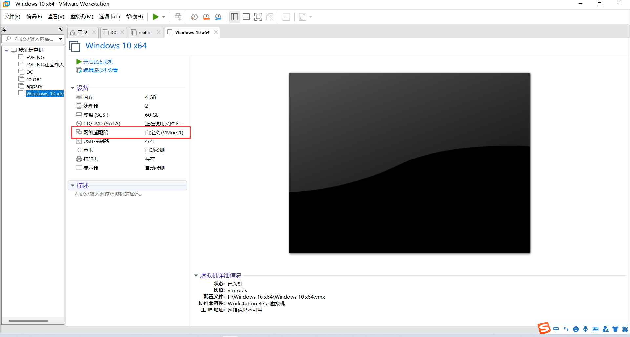Open the Sogou skin shirt icon

tap(615, 329)
